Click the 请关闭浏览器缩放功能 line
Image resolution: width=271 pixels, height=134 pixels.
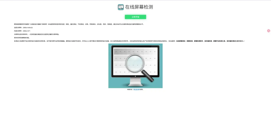pos(22,37)
